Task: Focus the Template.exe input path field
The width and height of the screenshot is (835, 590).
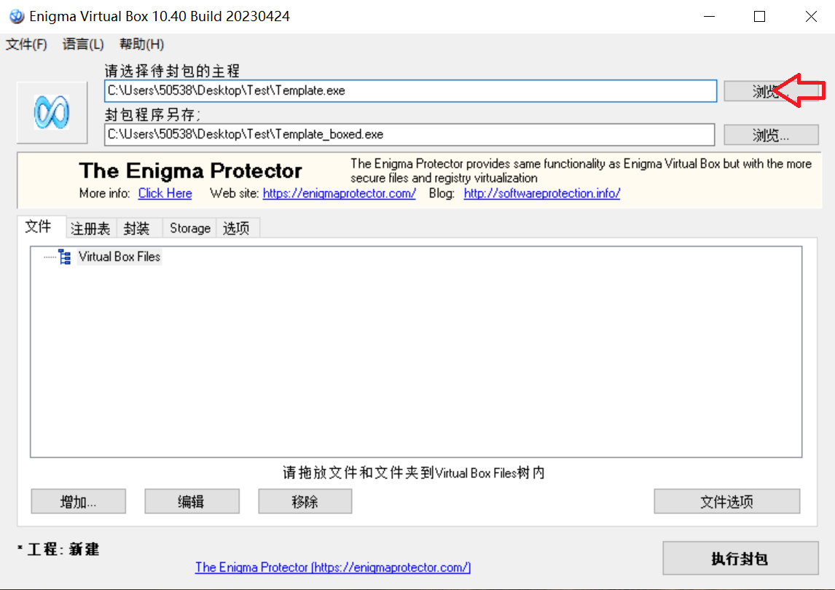Action: tap(410, 91)
